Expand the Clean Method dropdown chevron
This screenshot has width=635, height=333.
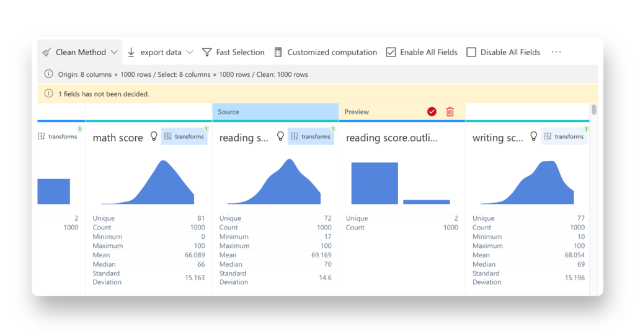(x=114, y=52)
